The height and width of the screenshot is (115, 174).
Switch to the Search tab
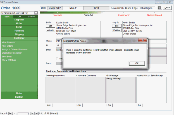31,17
